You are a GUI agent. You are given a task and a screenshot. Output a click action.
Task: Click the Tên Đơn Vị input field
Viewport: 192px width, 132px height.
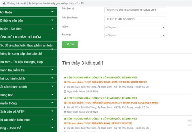135,10
